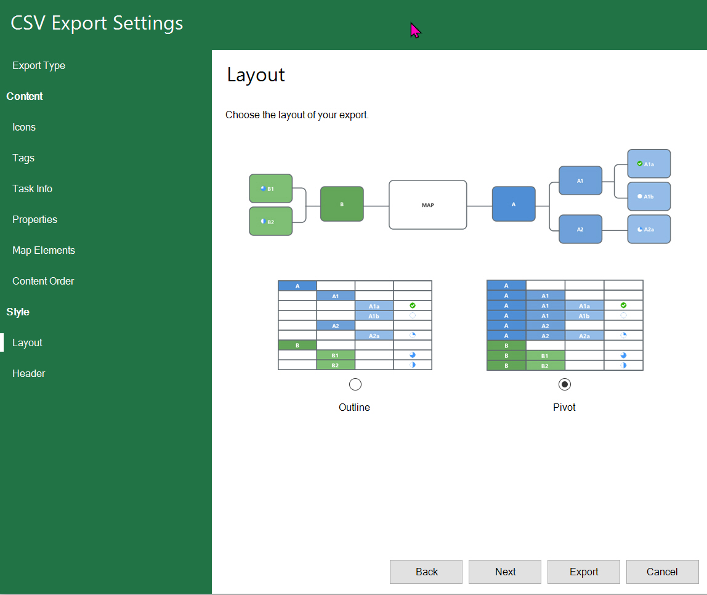Go to Map Elements settings
Image resolution: width=707 pixels, height=595 pixels.
[44, 250]
